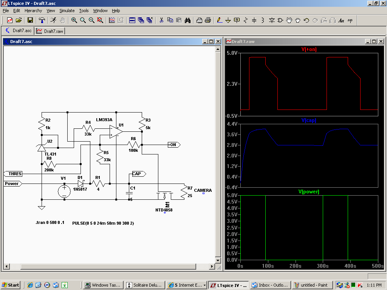Open the Window menu

tap(100, 11)
